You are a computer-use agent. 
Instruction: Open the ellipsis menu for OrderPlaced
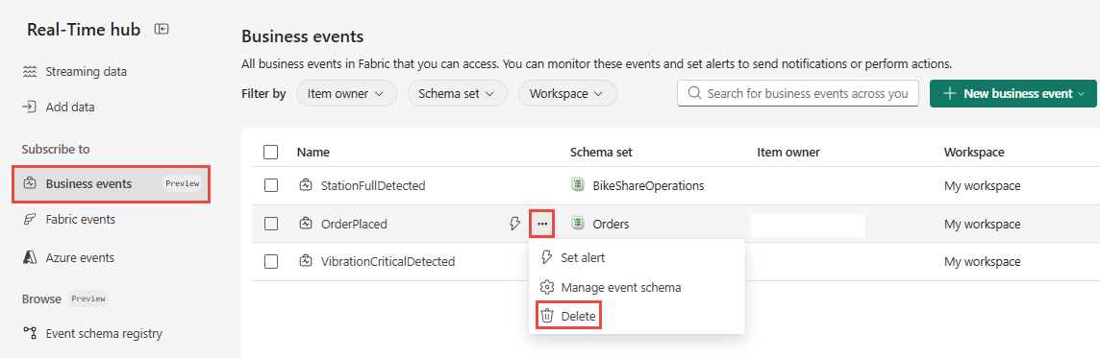coord(542,224)
